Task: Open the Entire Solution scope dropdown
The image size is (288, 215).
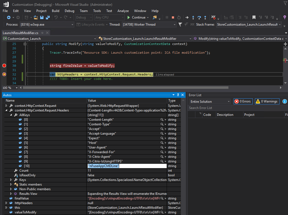Action: [x=210, y=101]
